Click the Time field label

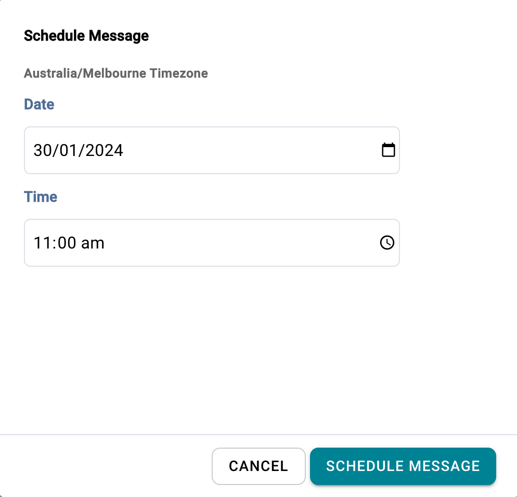[x=41, y=197]
